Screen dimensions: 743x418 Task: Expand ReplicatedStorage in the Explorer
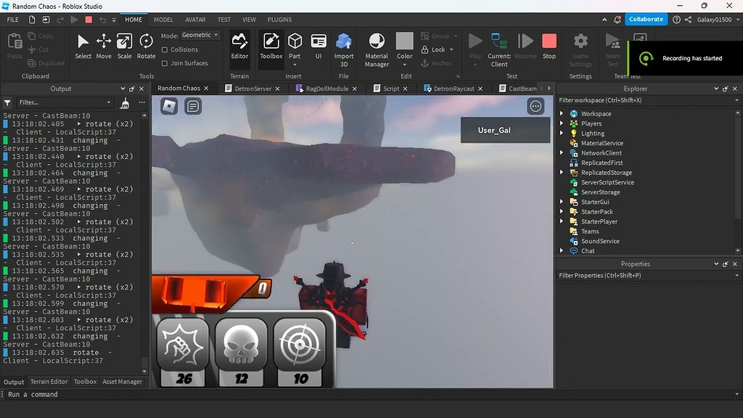[x=561, y=172]
